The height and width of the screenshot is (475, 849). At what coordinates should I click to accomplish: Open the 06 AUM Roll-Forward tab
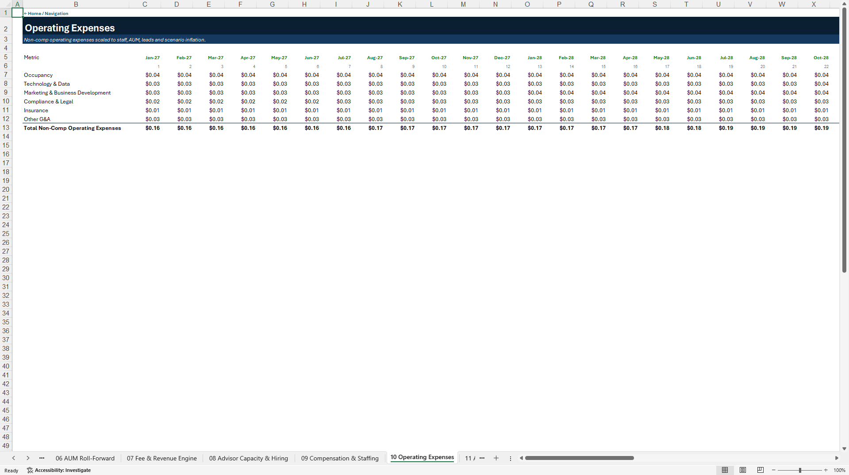85,458
